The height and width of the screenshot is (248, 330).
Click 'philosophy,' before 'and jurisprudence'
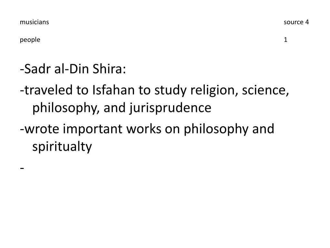click(66, 108)
